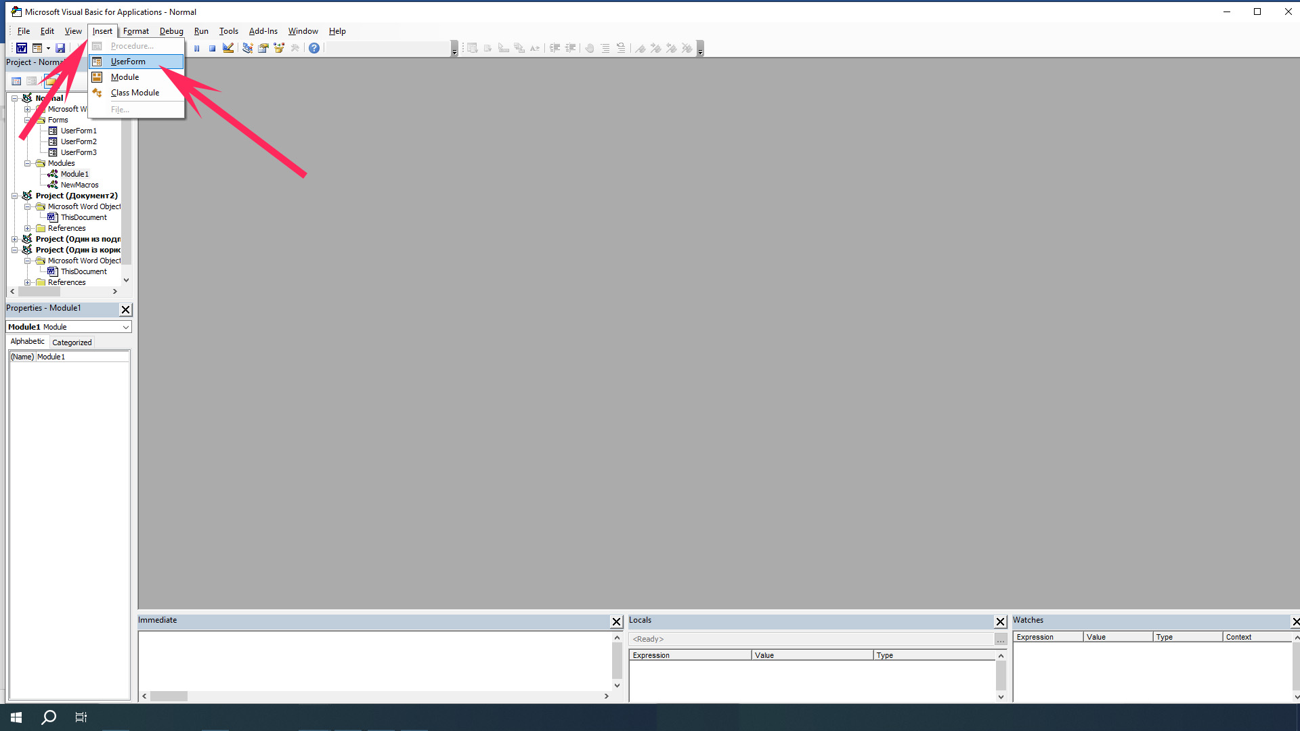This screenshot has width=1300, height=731.
Task: Click the Break (pause) toolbar icon
Action: coord(196,48)
